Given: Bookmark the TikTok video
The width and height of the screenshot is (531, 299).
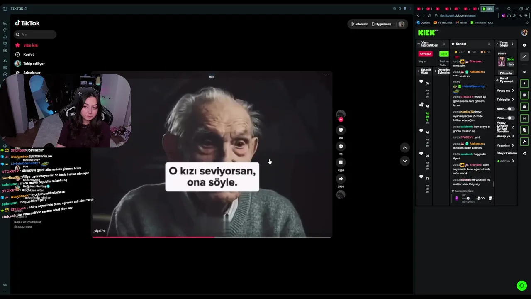Looking at the screenshot, I should click(341, 162).
